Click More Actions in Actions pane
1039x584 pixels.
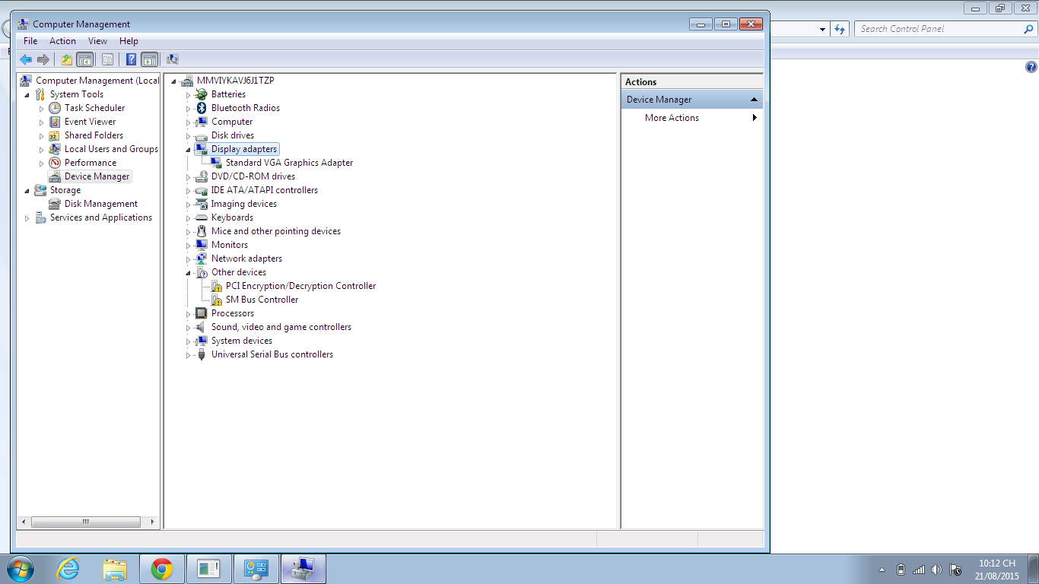tap(672, 118)
